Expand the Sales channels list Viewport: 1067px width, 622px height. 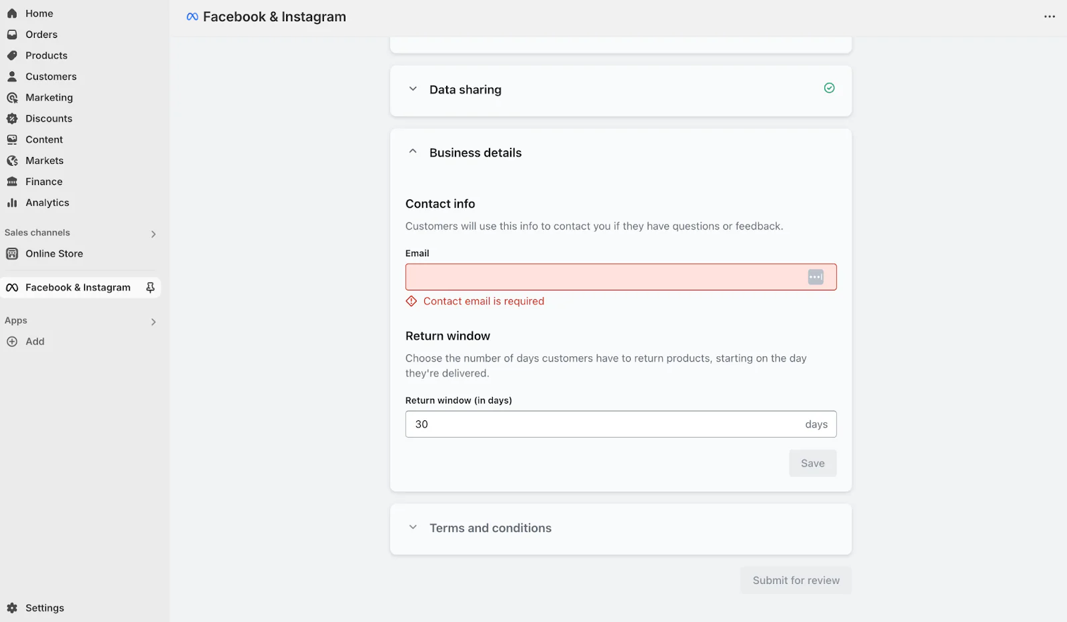point(153,234)
